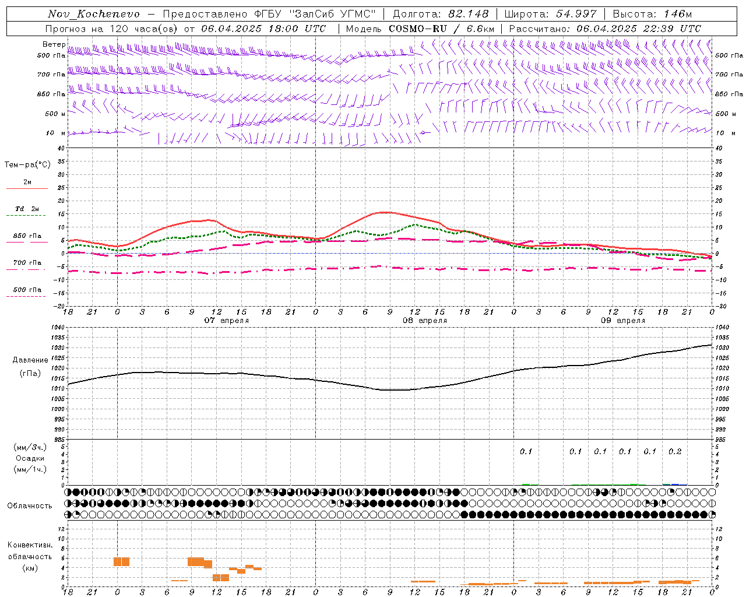Click the "Облачность" cloud cover label
746x597 pixels.
tap(30, 506)
